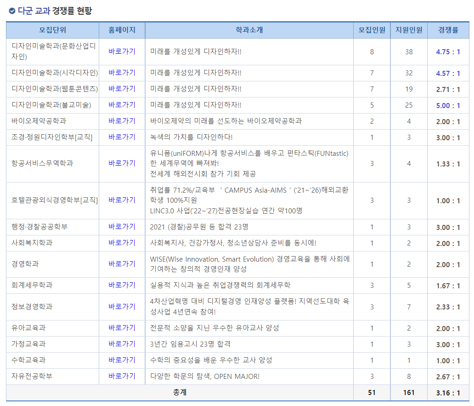The height and width of the screenshot is (406, 474).
Task: Click the 경쟁률 column header
Action: [x=448, y=29]
